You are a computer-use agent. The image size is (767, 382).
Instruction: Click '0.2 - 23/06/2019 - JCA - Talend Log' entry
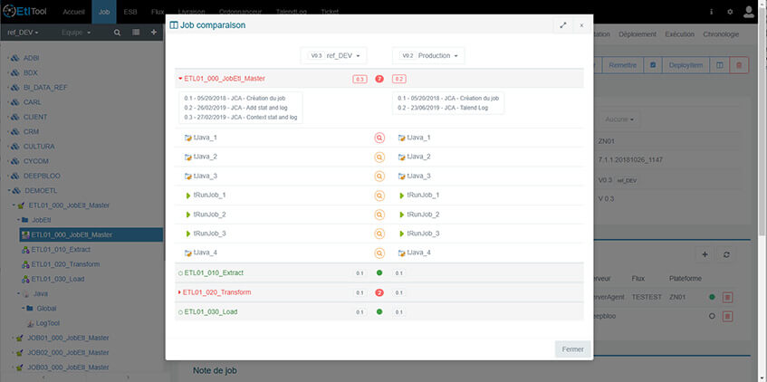443,108
